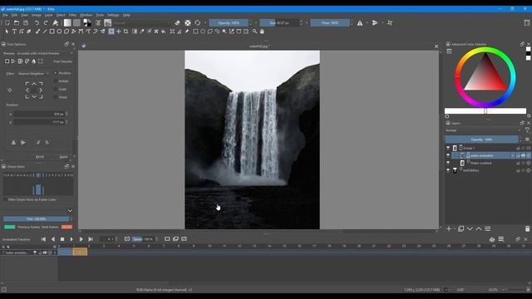
Task: Hide the Water isolated layer
Action: [448, 163]
